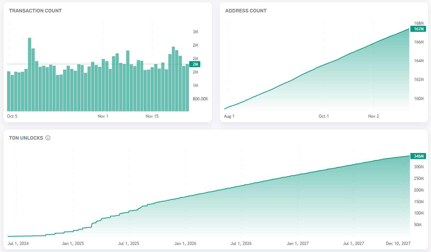The width and height of the screenshot is (431, 252).
Task: Click the info icon beside TON Unlocks
Action: [48, 138]
